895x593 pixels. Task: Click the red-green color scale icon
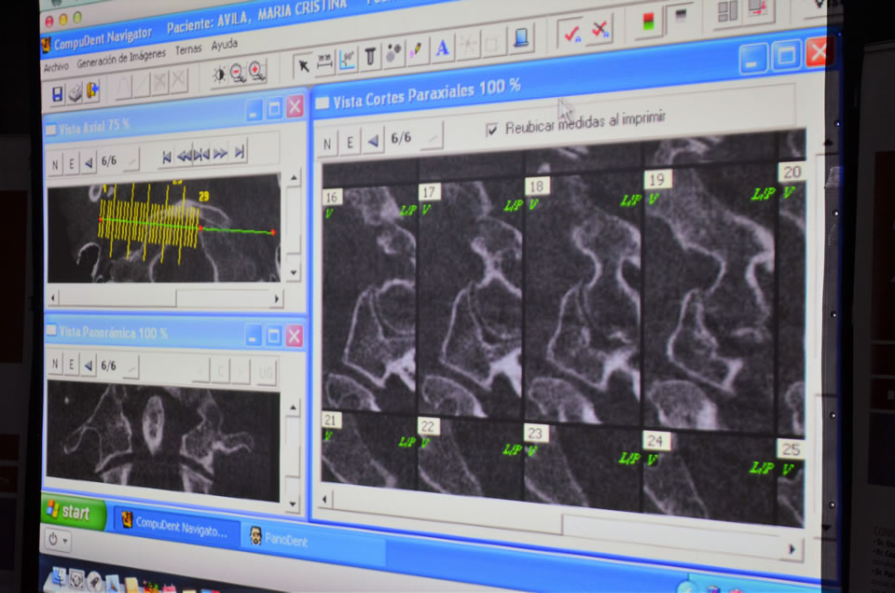[x=649, y=22]
